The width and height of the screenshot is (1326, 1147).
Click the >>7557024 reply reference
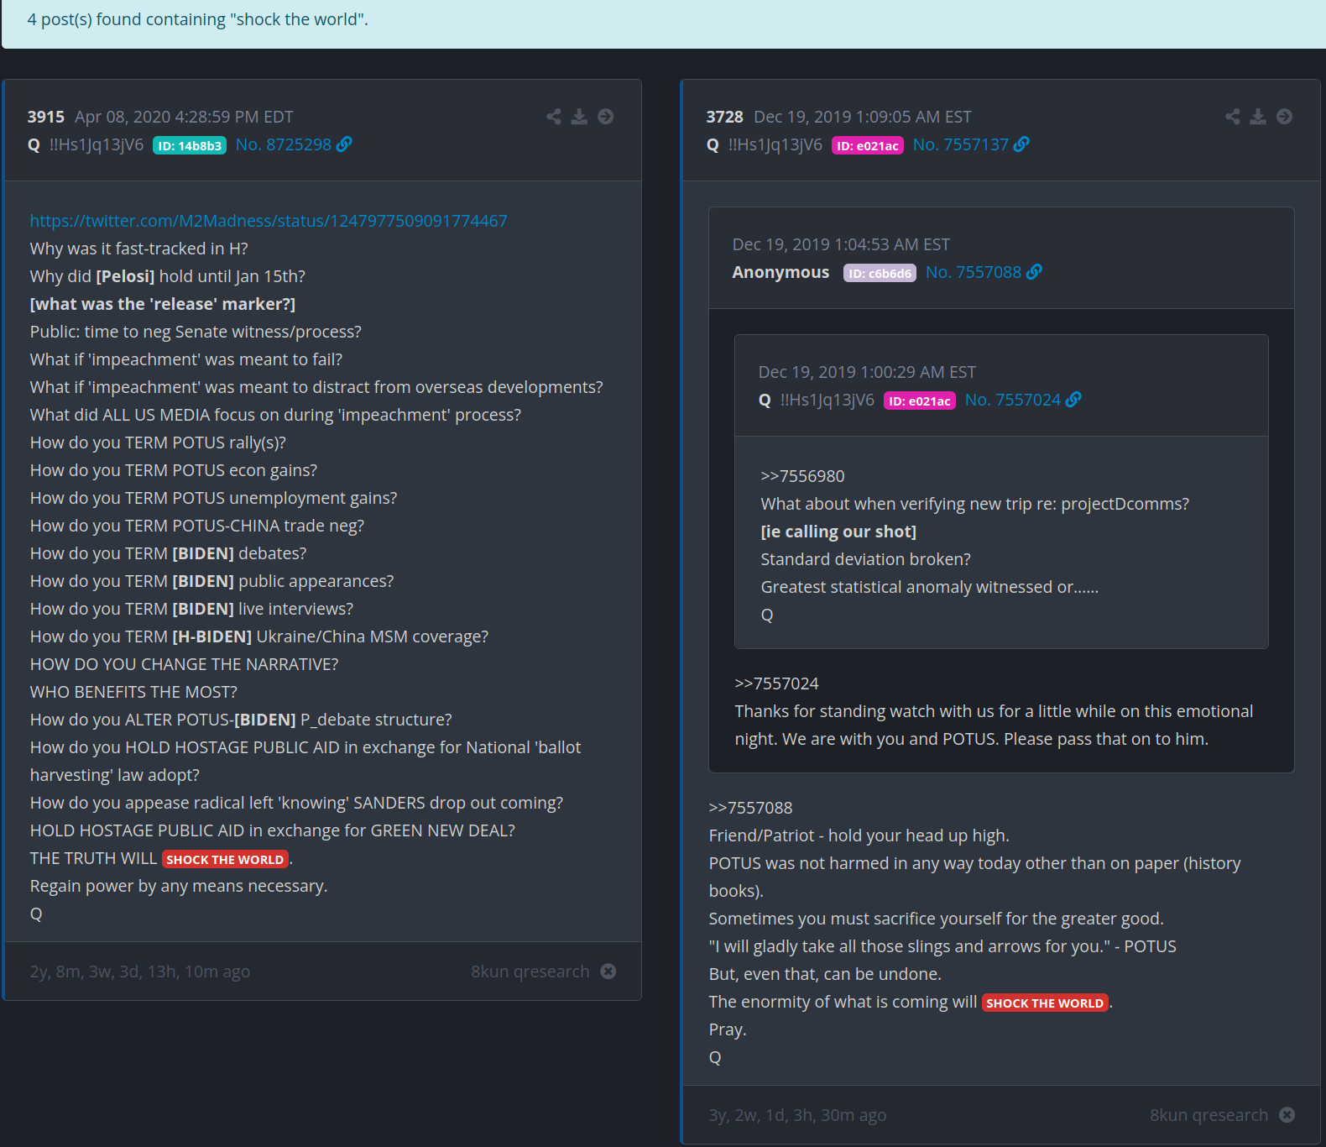[776, 683]
